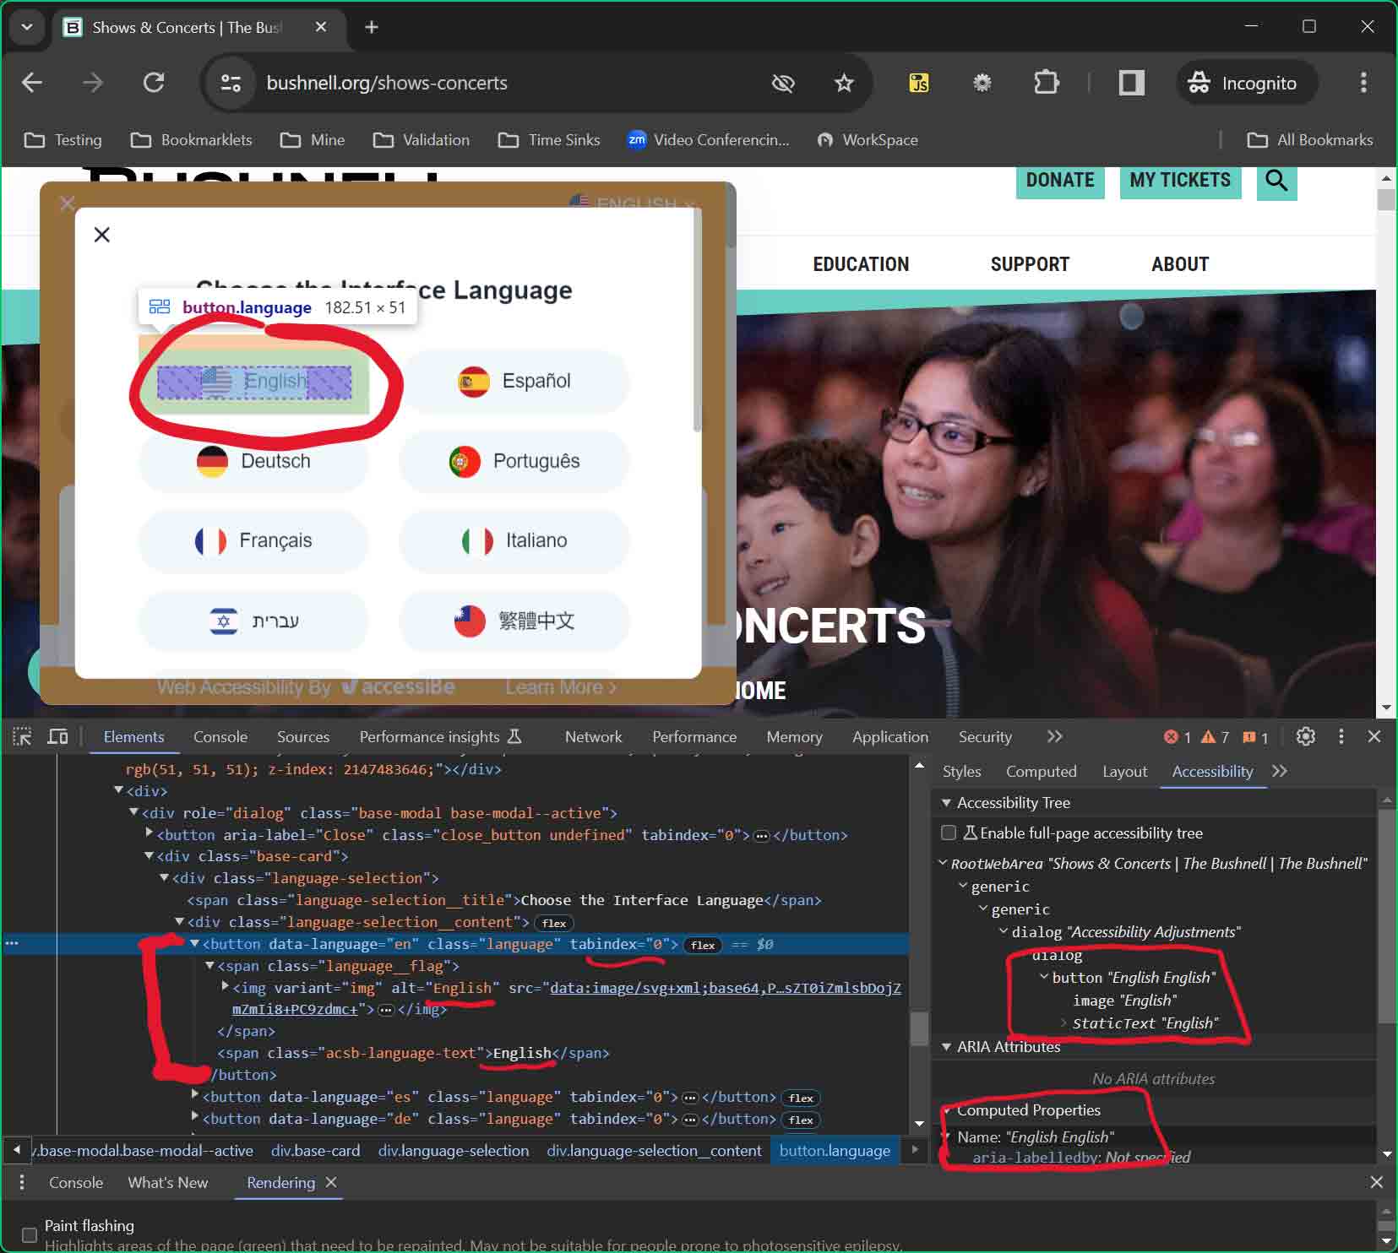Toggle the browser side panel icon
The width and height of the screenshot is (1398, 1253).
click(x=1131, y=83)
